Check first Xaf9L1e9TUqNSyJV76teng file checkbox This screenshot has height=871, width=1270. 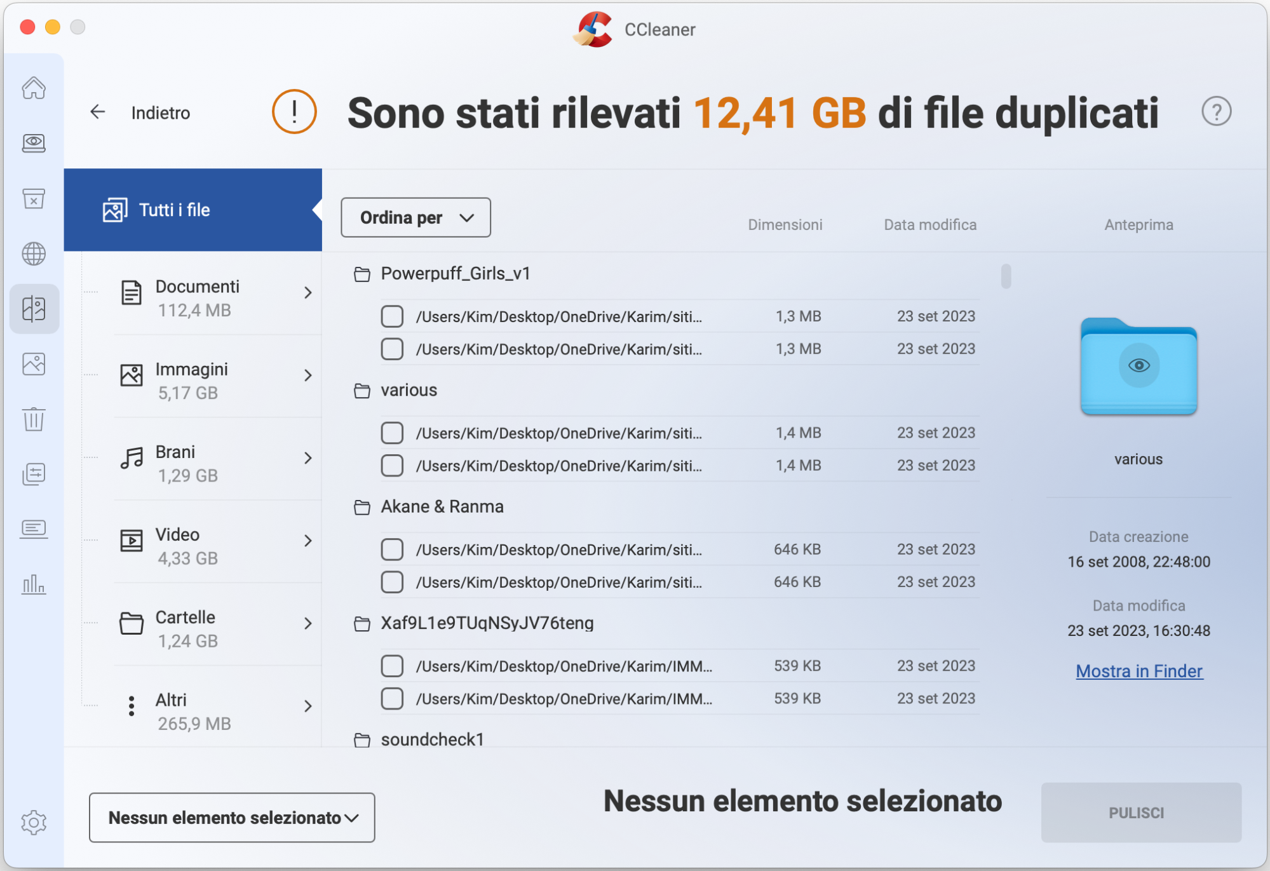(392, 666)
